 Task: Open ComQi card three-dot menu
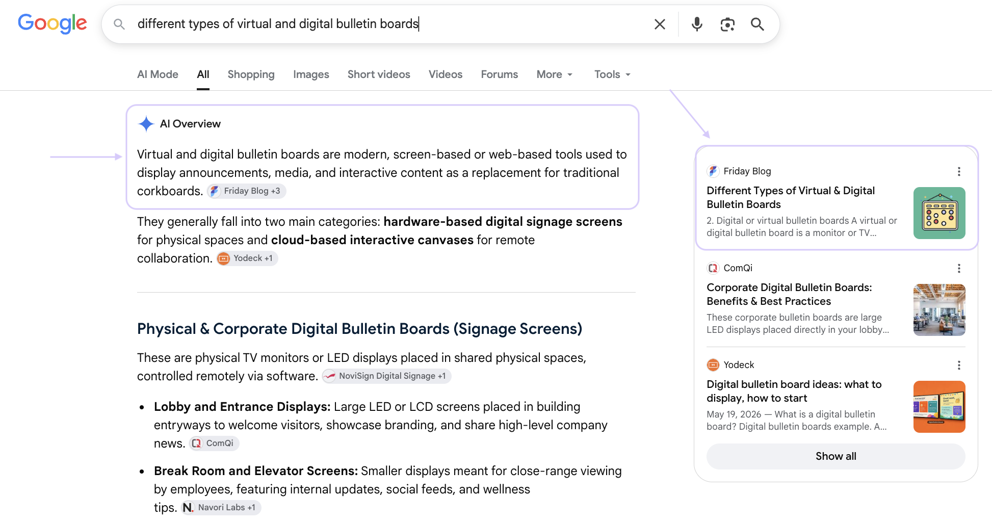click(x=959, y=268)
